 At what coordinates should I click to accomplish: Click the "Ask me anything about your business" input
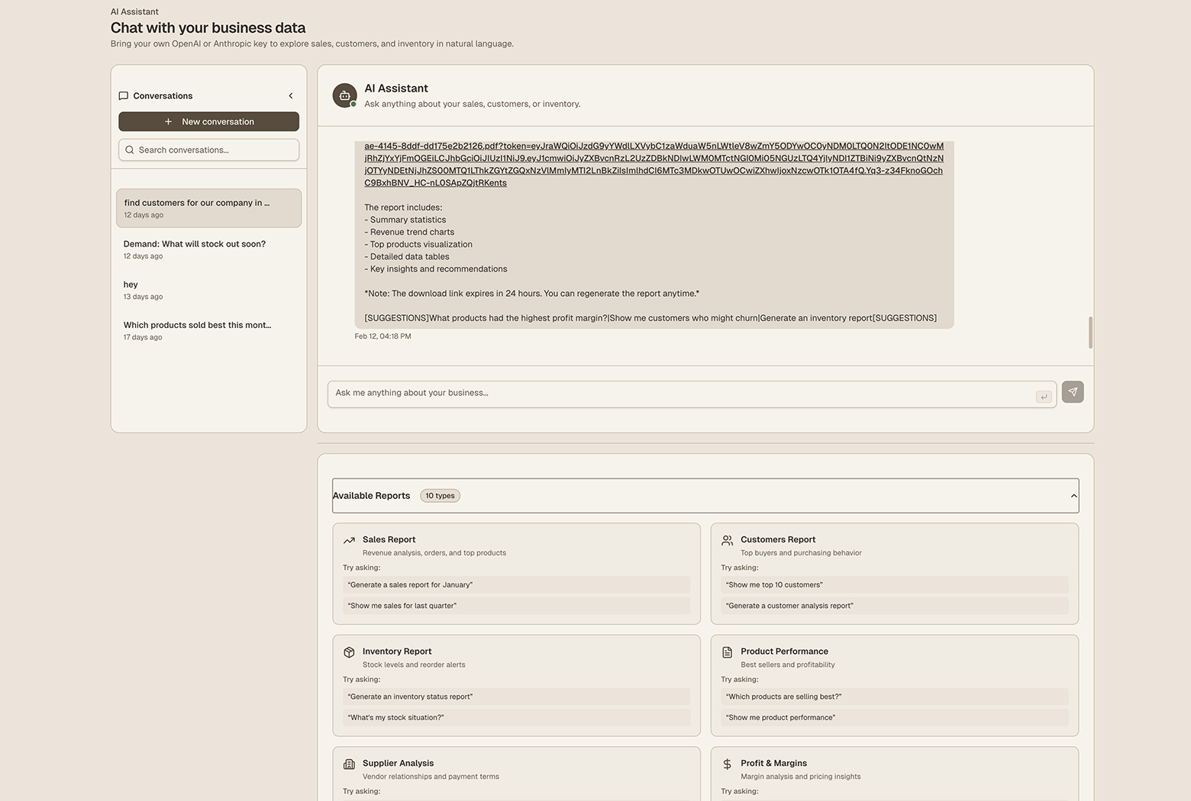pos(679,394)
